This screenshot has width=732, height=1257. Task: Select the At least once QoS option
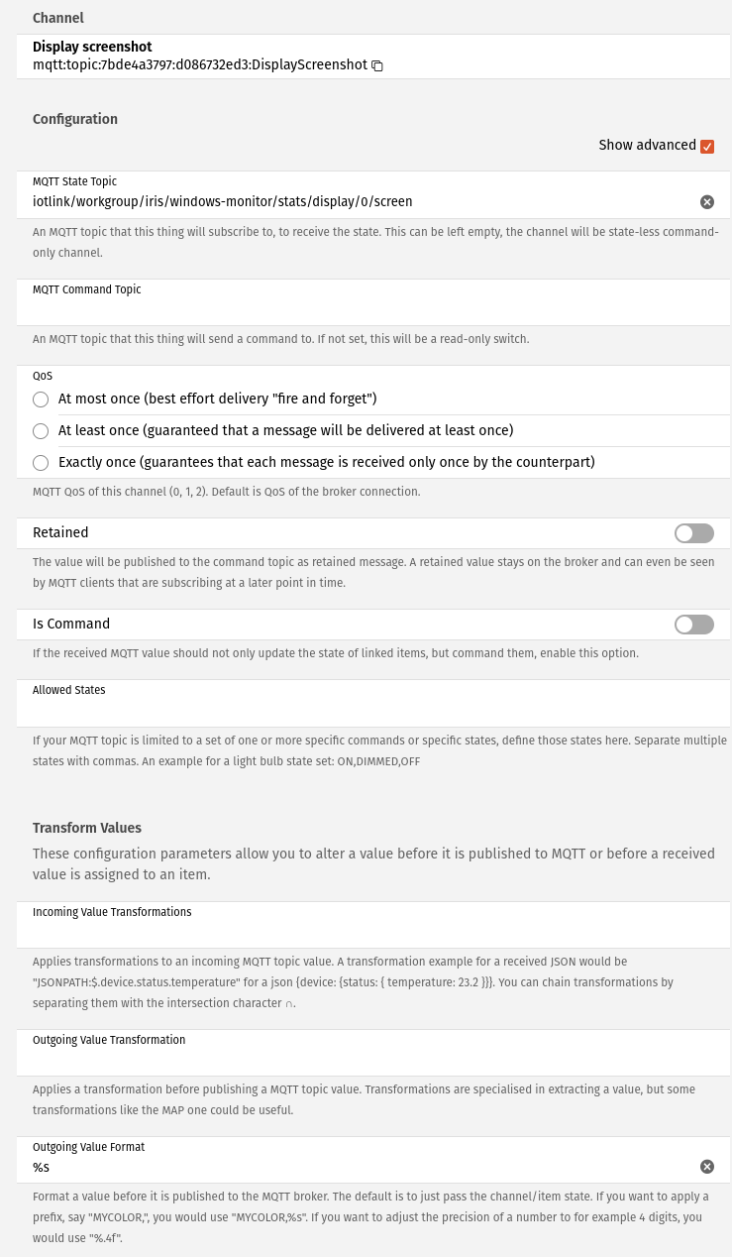click(x=41, y=431)
